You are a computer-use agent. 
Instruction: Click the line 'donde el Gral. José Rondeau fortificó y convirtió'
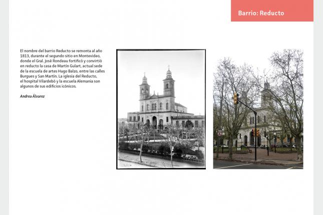61,61
